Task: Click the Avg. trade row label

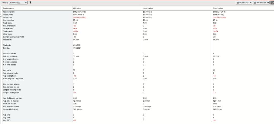Action: 7,70
